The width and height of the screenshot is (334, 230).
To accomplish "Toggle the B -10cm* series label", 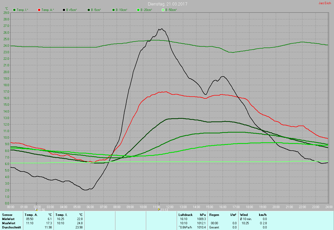I will (x=121, y=10).
